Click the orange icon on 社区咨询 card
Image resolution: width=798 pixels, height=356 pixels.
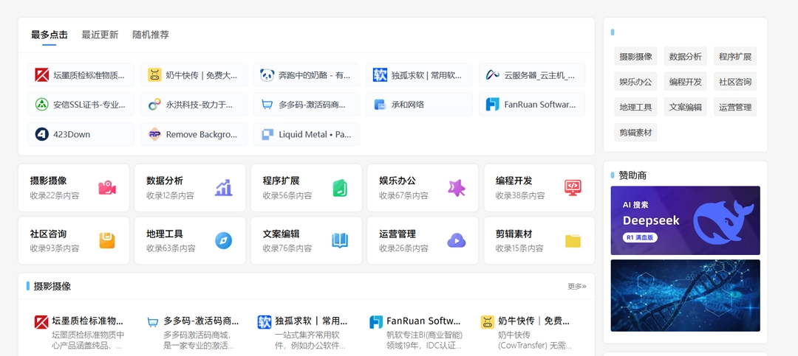pyautogui.click(x=107, y=240)
